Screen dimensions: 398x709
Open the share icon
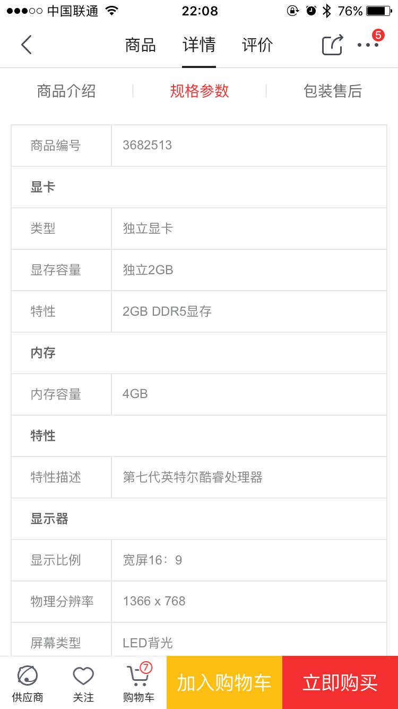point(333,45)
